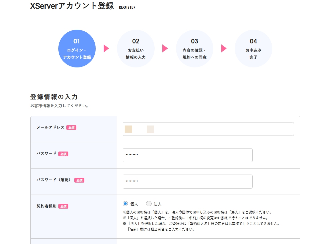This screenshot has width=328, height=244.
Task: Click the パスワード（確認）input field
Action: (187, 181)
